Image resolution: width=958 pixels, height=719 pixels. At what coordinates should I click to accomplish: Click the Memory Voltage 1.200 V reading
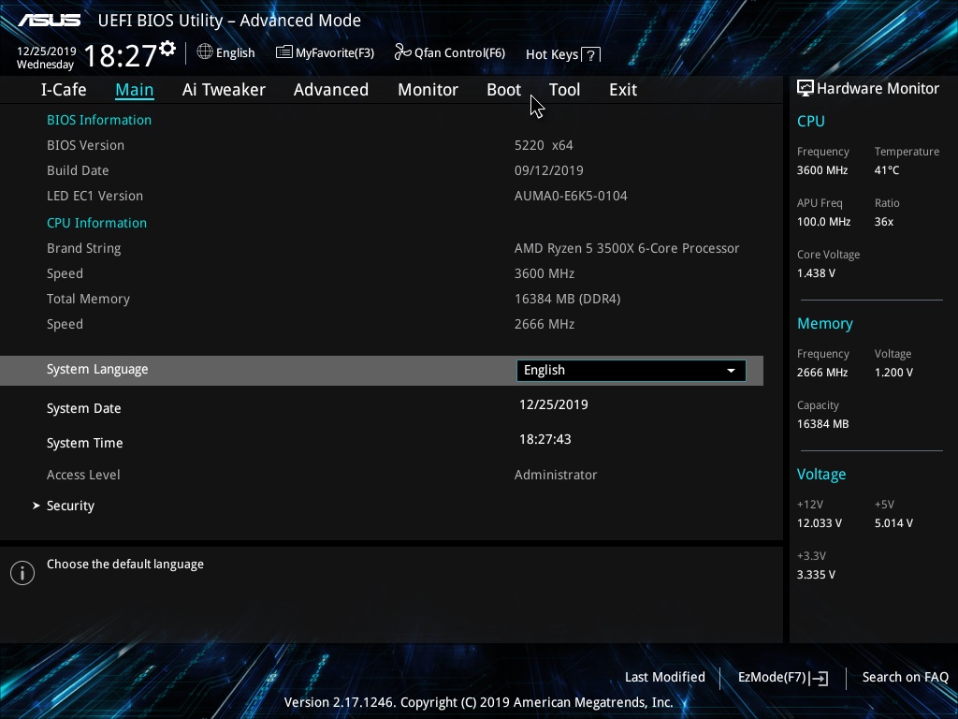(x=893, y=373)
